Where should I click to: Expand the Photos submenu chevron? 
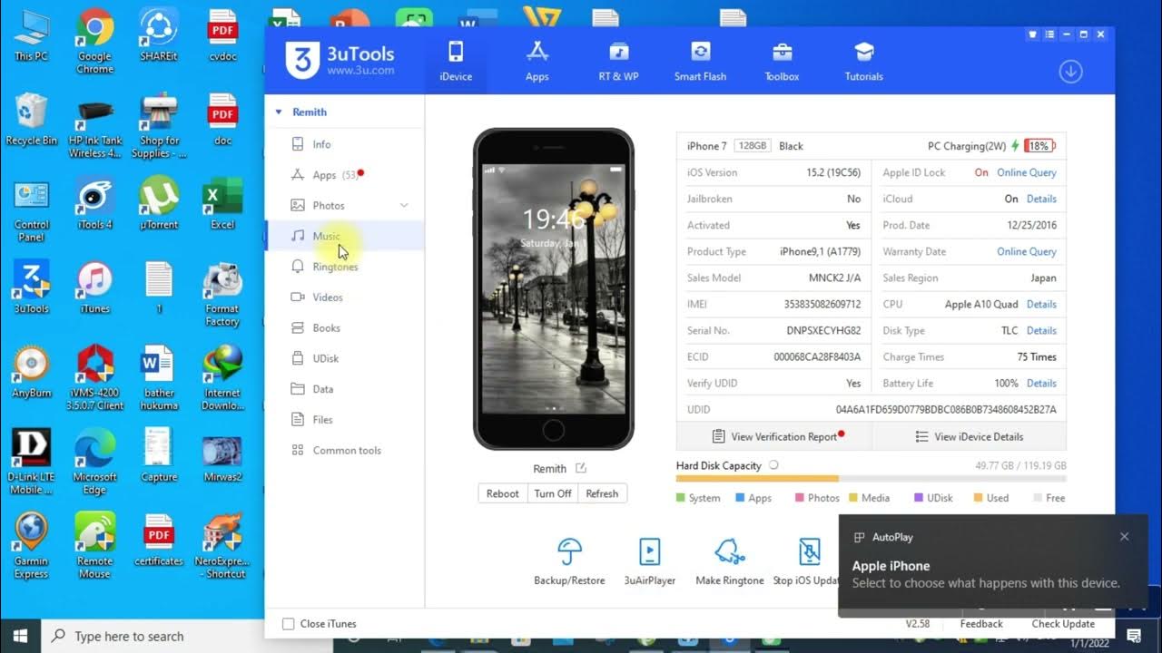click(x=405, y=206)
